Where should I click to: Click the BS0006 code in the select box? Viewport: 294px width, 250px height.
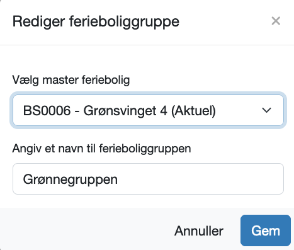[47, 111]
